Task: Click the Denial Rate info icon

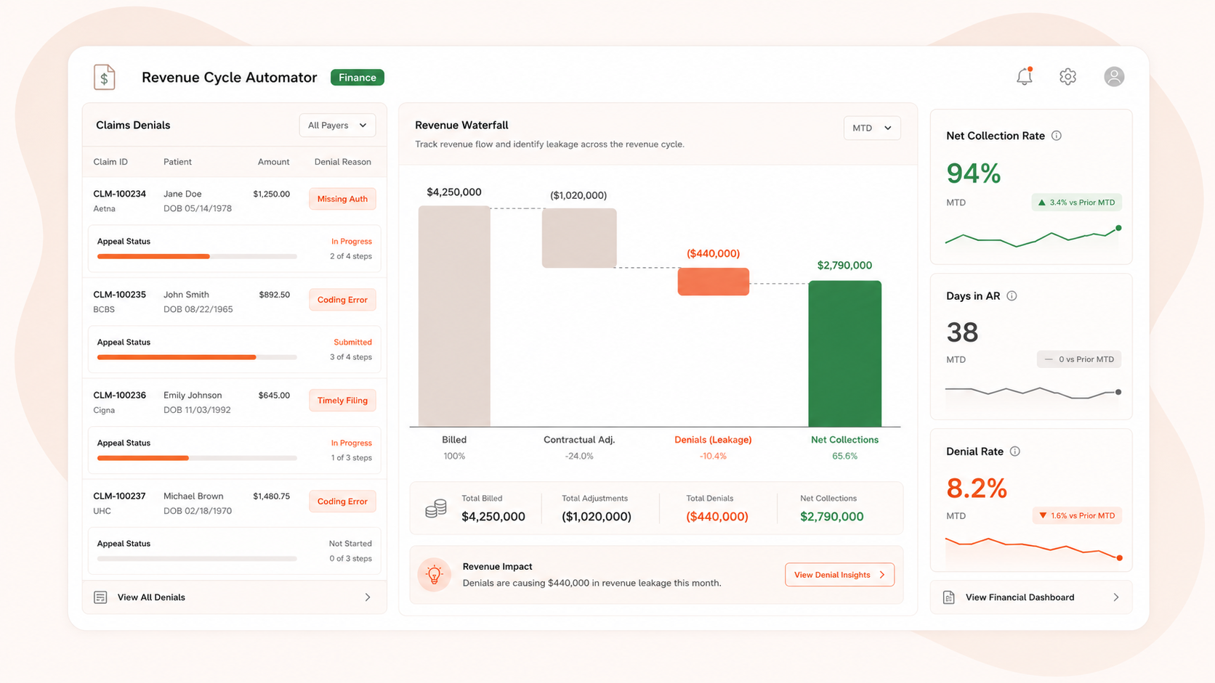Action: coord(1015,451)
